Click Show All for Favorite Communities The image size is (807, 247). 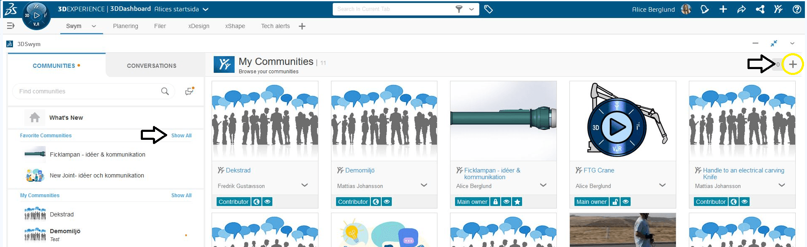click(181, 136)
